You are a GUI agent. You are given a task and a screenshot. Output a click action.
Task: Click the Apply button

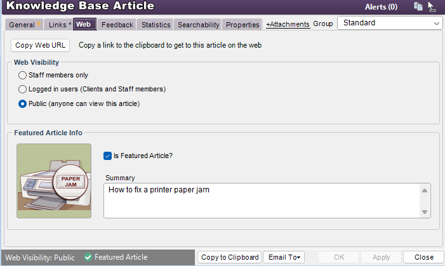pos(381,257)
